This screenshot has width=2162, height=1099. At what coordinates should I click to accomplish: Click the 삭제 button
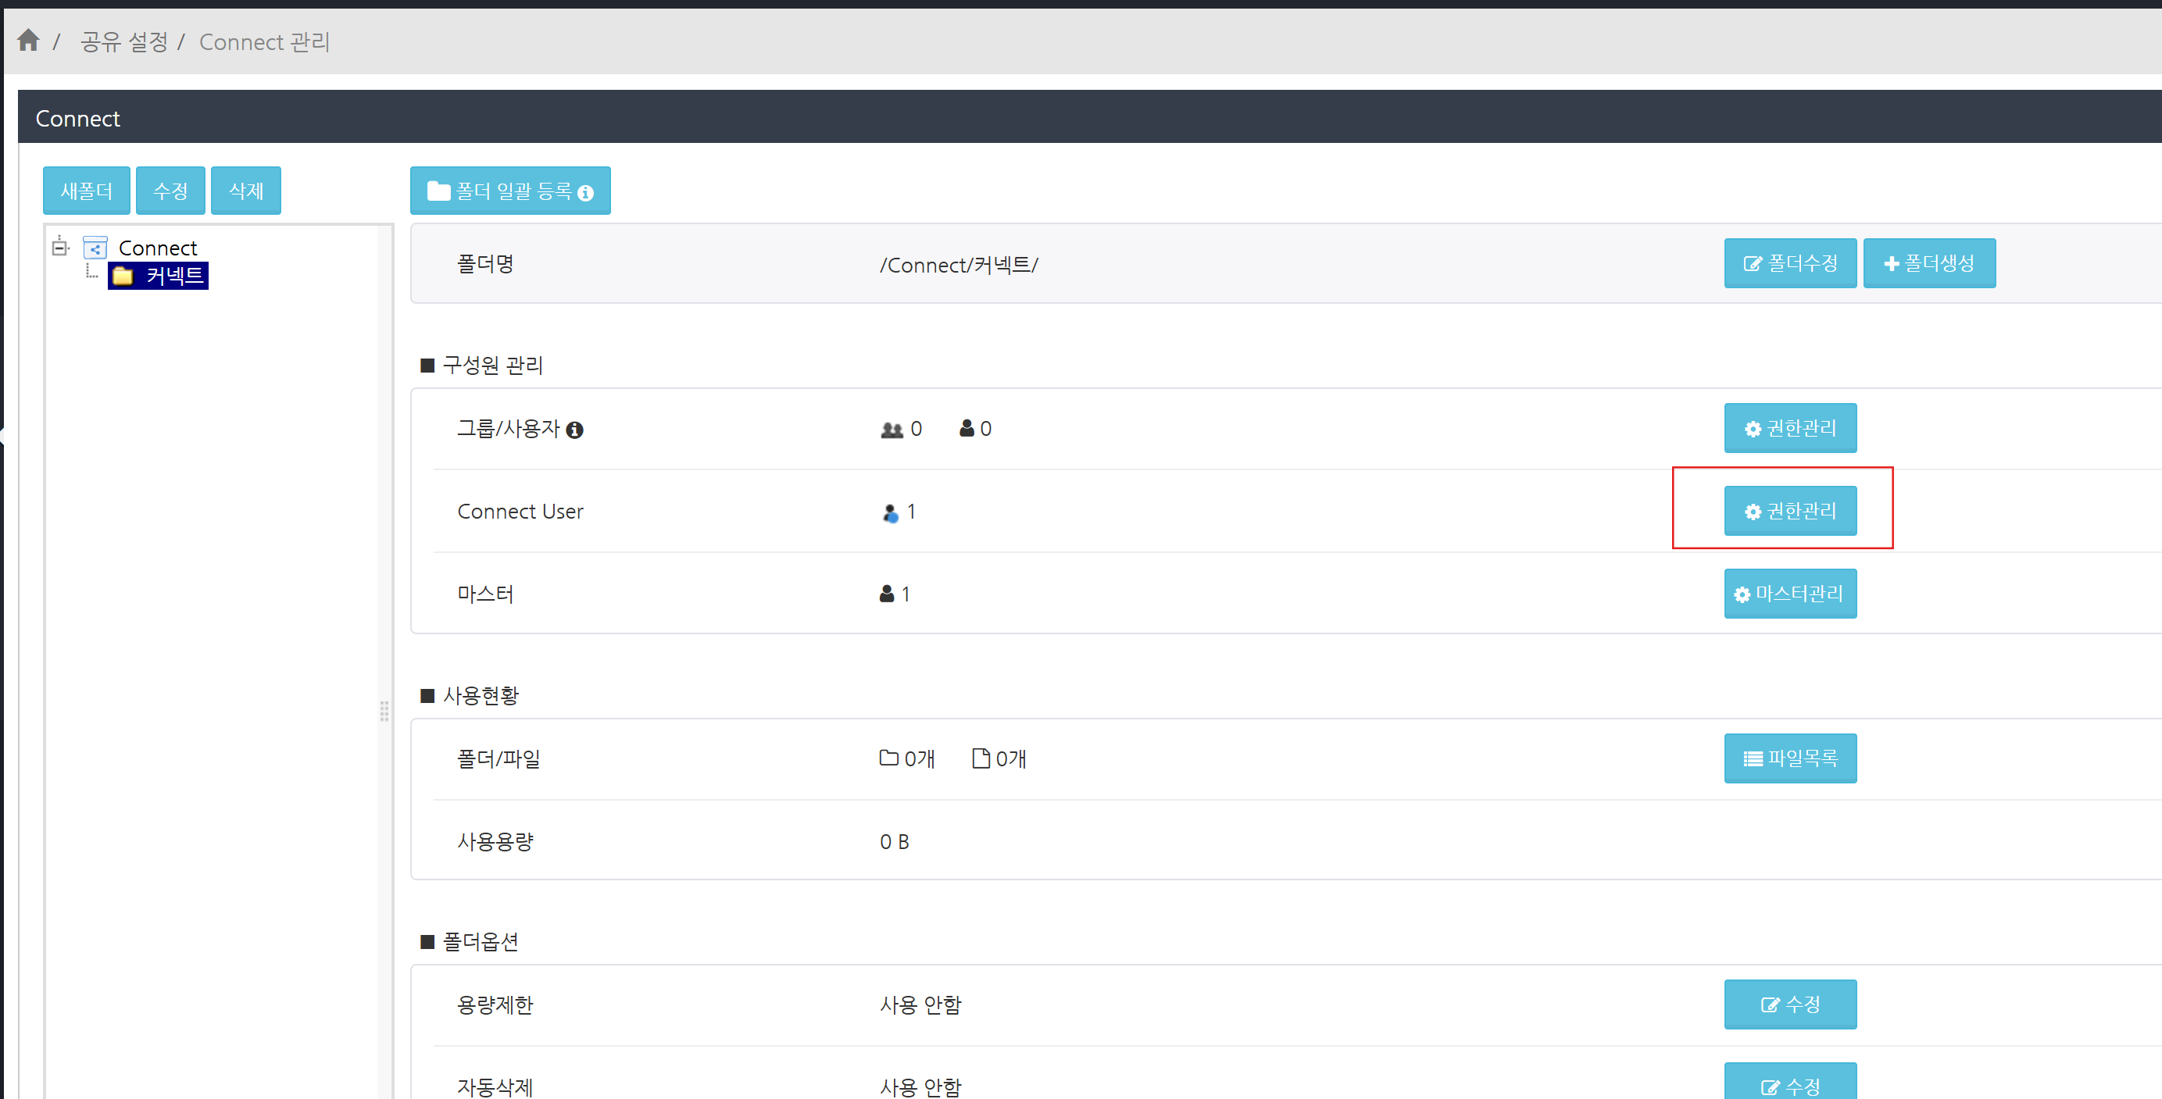pyautogui.click(x=246, y=191)
